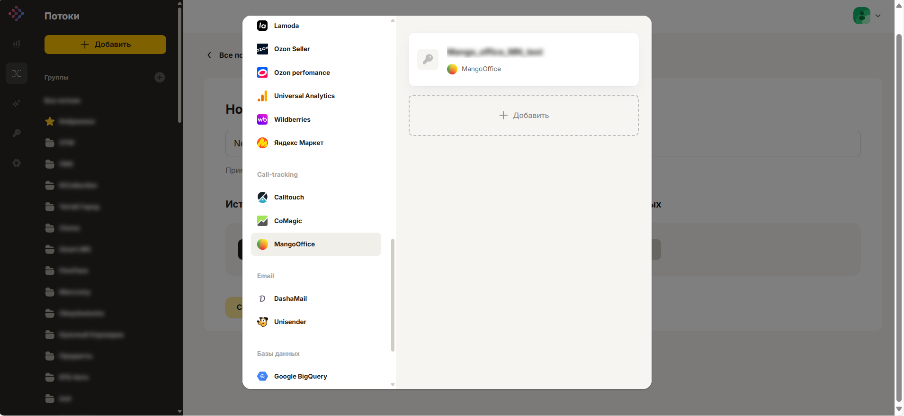The image size is (904, 416).
Task: Click the MangoOffice subtitle on credential card
Action: [x=481, y=69]
